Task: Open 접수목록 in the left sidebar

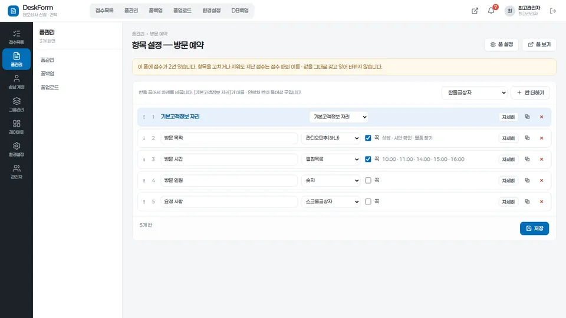Action: point(17,37)
